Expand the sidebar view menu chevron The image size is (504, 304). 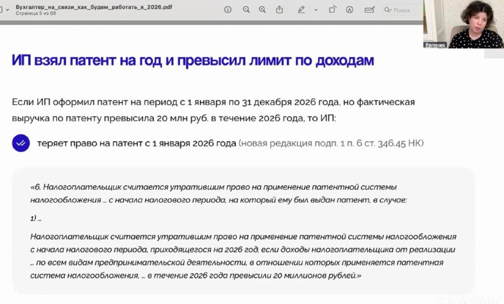8,9
